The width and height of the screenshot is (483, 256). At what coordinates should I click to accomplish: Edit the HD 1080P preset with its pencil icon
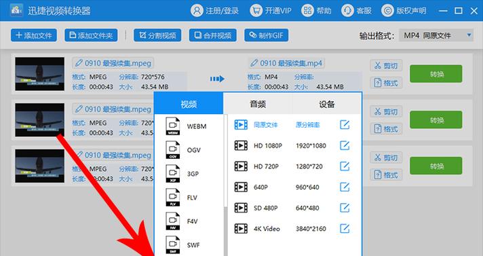tap(345, 145)
